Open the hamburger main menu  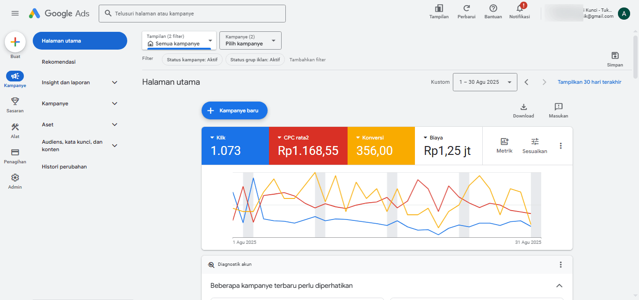click(15, 14)
